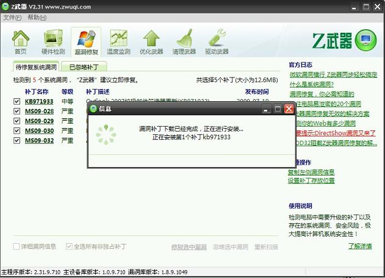Click 漏洞库版本: 1.8.9.1049 status text
Image resolution: width=385 pixels, height=278 pixels.
(x=157, y=272)
